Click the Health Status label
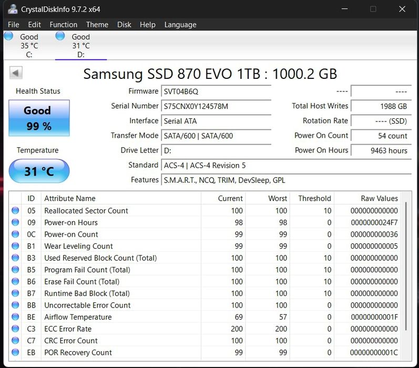Viewport: 419px width, 368px height. (x=38, y=91)
